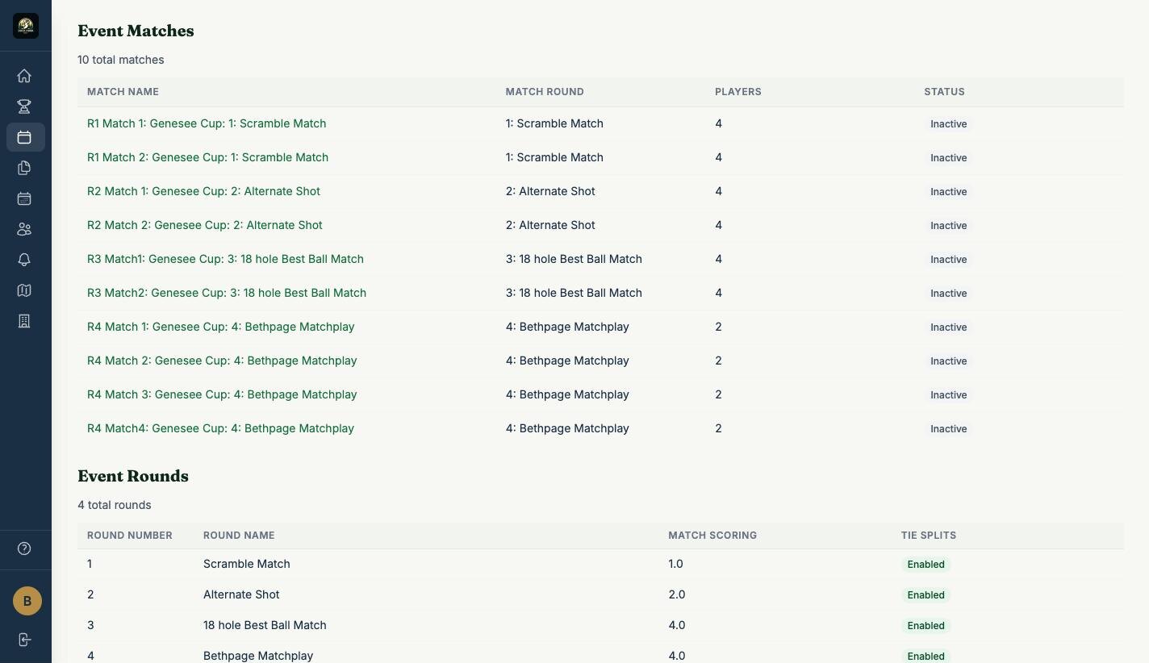Click the MATCH ROUND column header
Image resolution: width=1149 pixels, height=663 pixels.
pyautogui.click(x=545, y=92)
